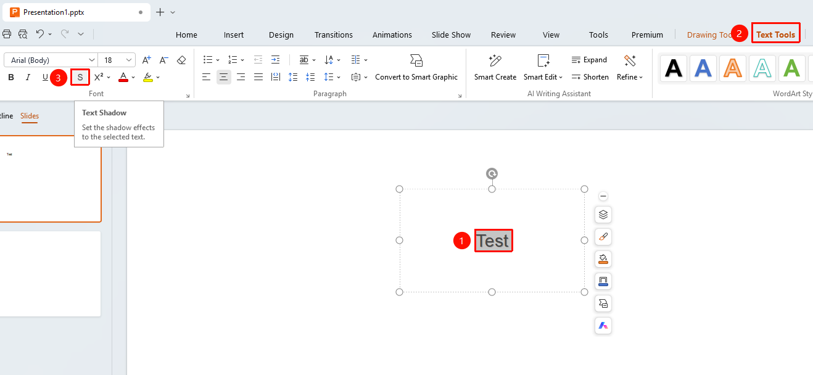Increase the font size
The width and height of the screenshot is (813, 375).
click(x=146, y=60)
